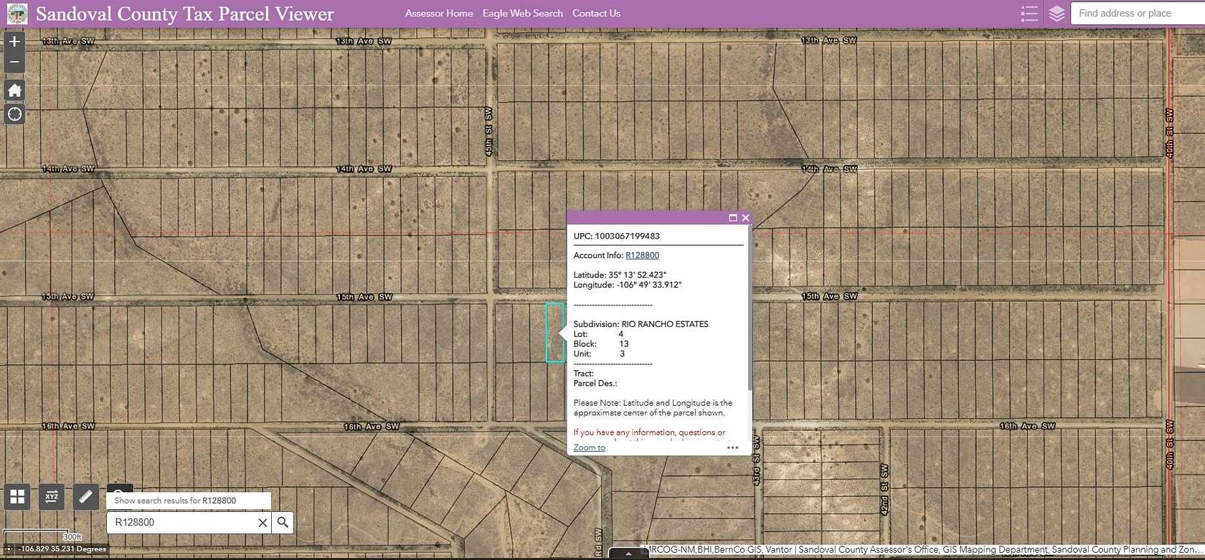Click the Sandoval County Tax Parcel Viewer title

tap(184, 14)
